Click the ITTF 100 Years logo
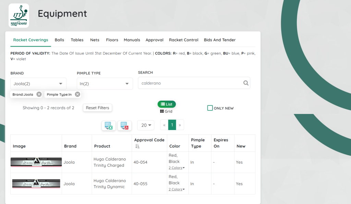 click(x=19, y=15)
